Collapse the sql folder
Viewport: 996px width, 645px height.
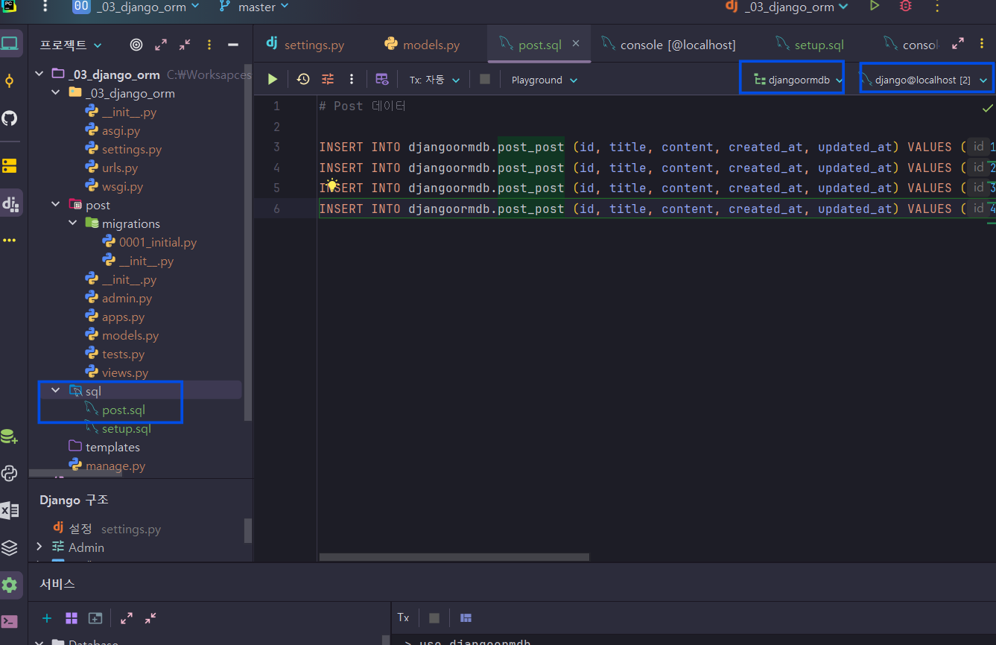[x=56, y=391]
